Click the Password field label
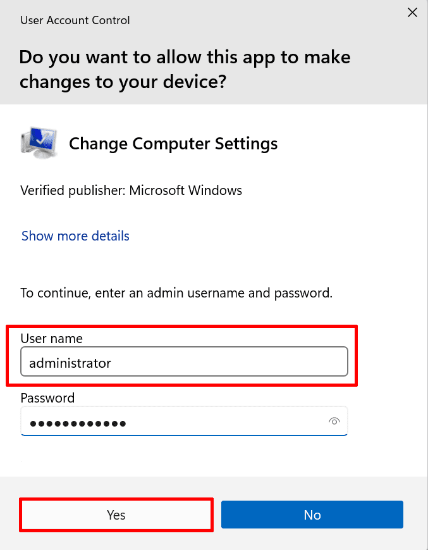Screen dimensions: 428x550 pyautogui.click(x=47, y=398)
